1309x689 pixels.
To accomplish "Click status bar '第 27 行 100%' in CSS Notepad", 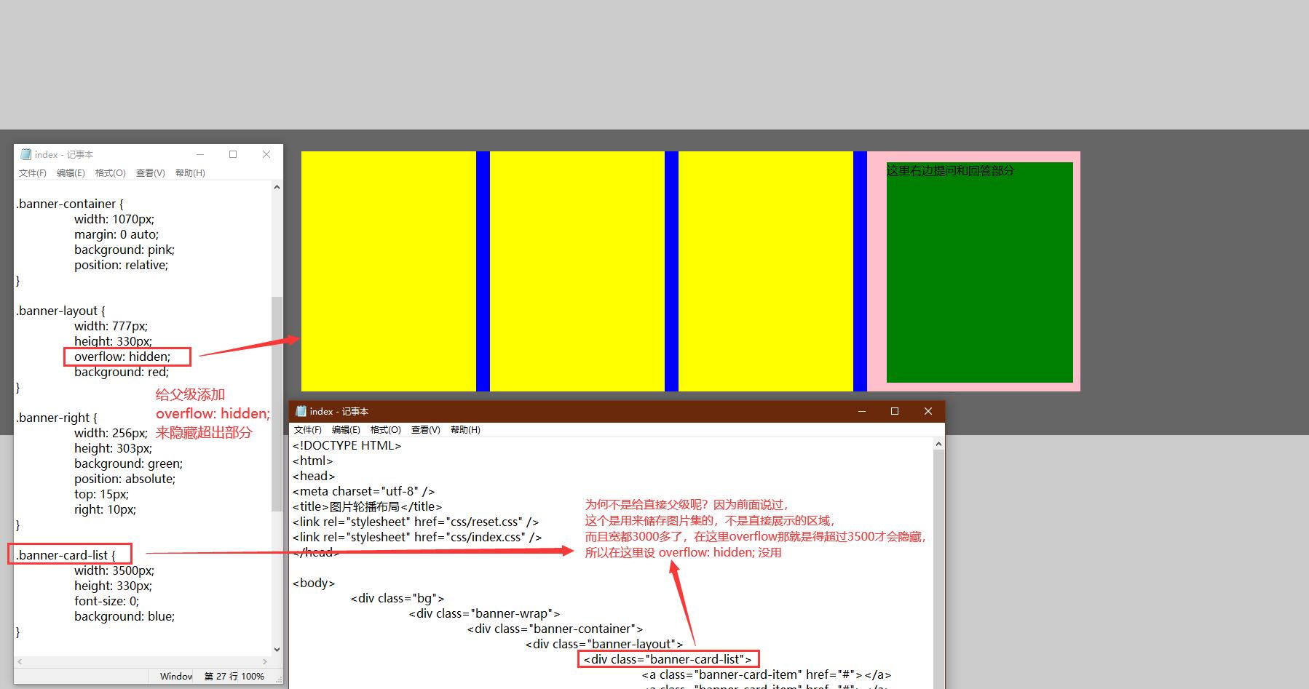I will click(234, 676).
